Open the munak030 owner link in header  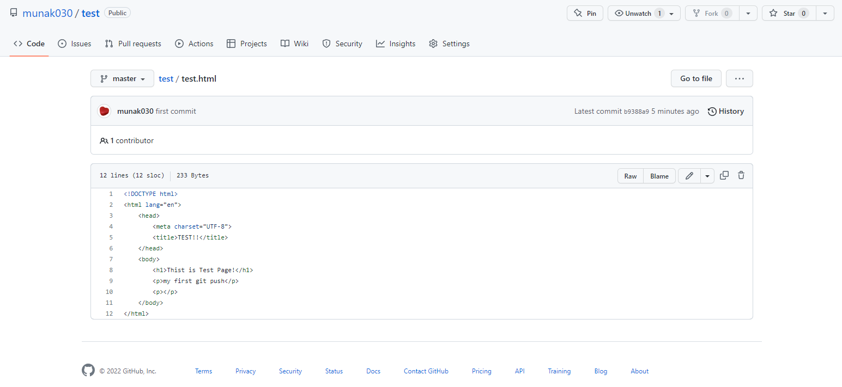pos(47,13)
